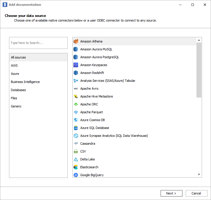Click the Azure SQL Database icon
The image size is (211, 200).
76,128
